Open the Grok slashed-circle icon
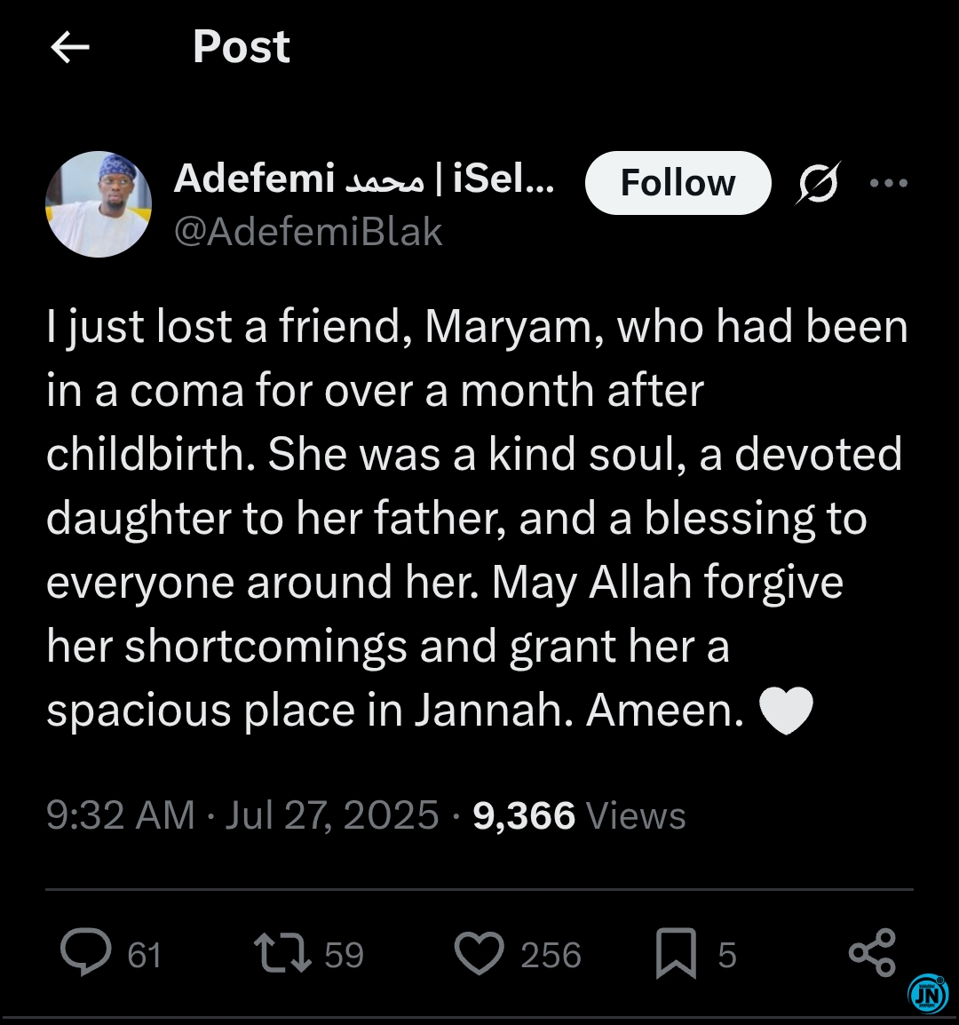Screen dimensions: 959x1025 [x=818, y=183]
